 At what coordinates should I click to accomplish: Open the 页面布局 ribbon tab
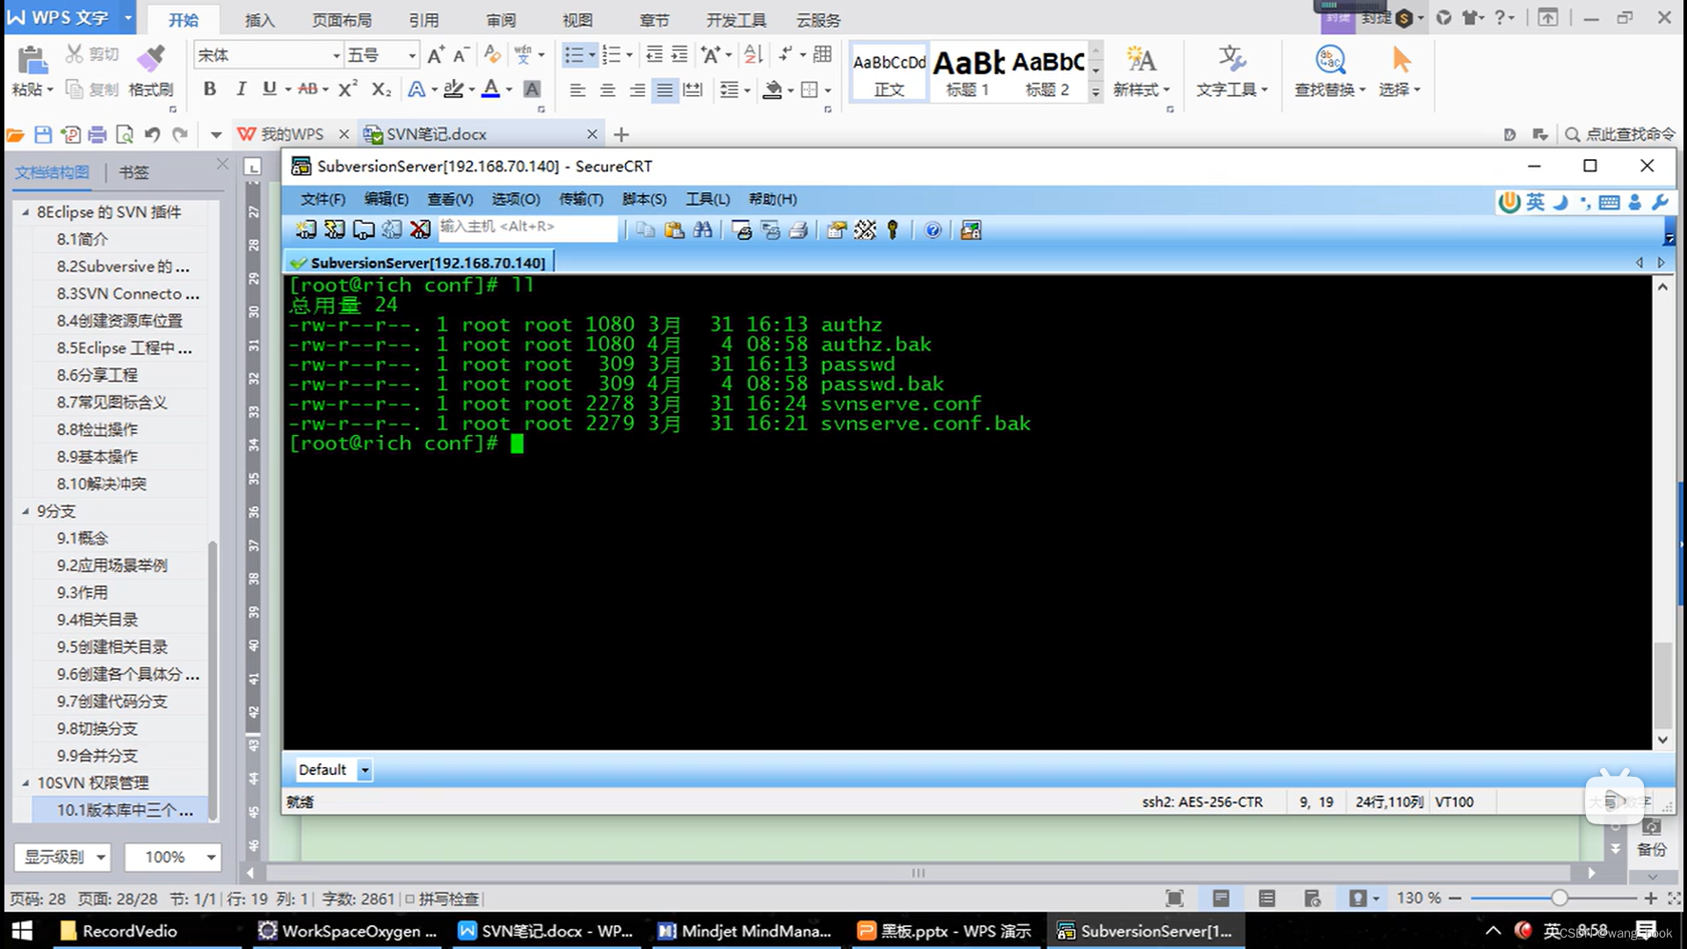[342, 19]
